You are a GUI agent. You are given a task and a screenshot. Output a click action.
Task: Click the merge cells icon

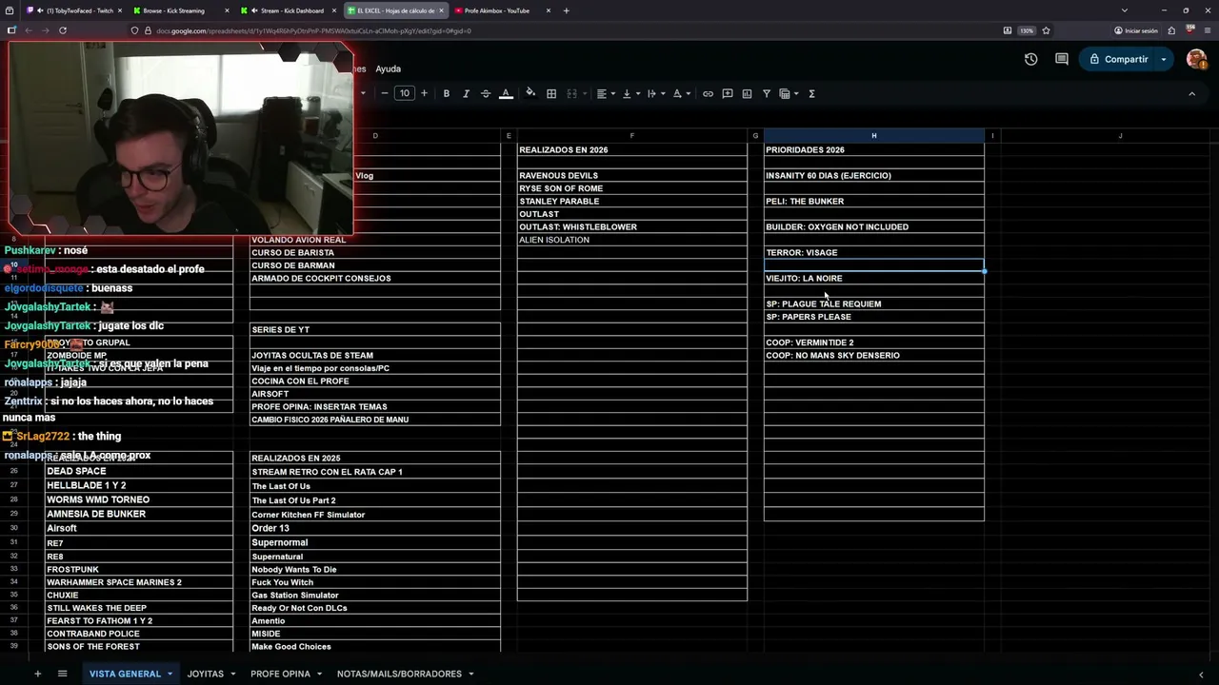click(x=572, y=93)
